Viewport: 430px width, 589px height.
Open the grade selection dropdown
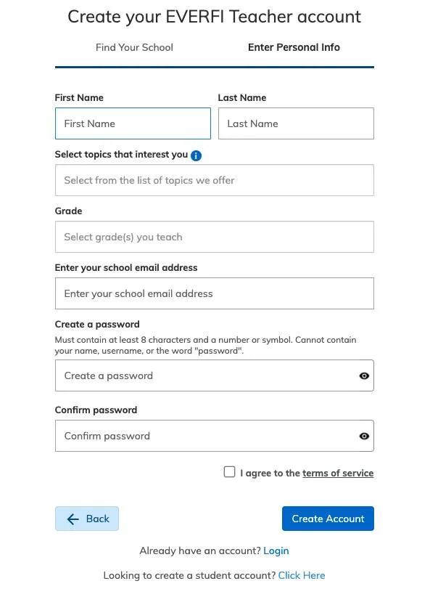[x=215, y=237]
